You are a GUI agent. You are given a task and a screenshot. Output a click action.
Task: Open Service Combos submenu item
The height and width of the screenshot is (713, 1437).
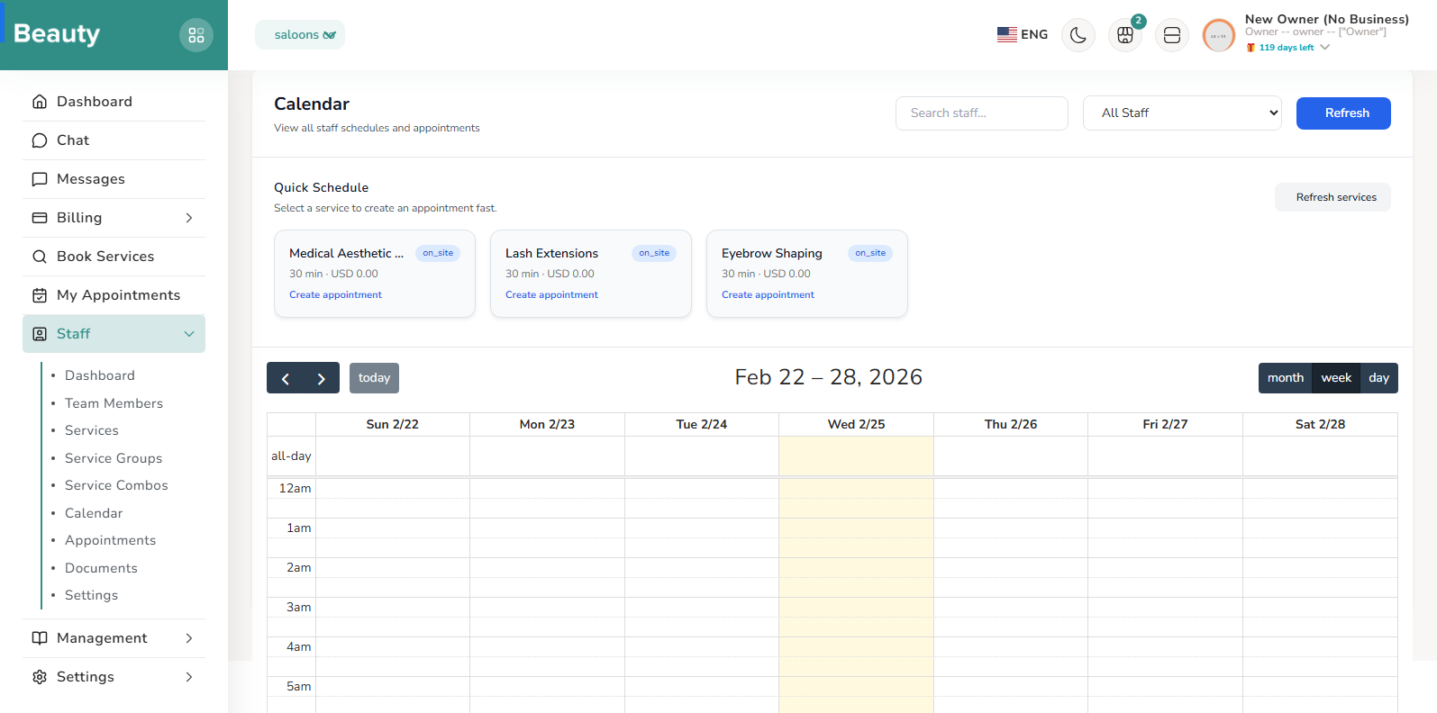point(116,485)
